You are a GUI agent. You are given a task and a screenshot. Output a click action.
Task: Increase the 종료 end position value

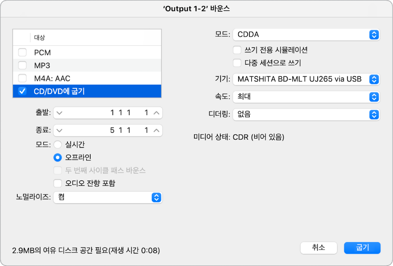point(156,130)
